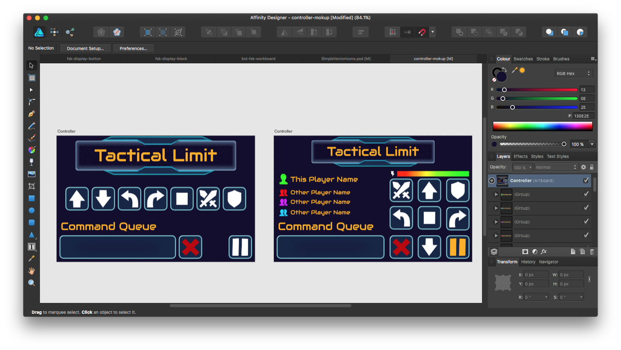Click the Delete Layer trash icon
Viewport: 621px width, 350px height.
pyautogui.click(x=592, y=252)
